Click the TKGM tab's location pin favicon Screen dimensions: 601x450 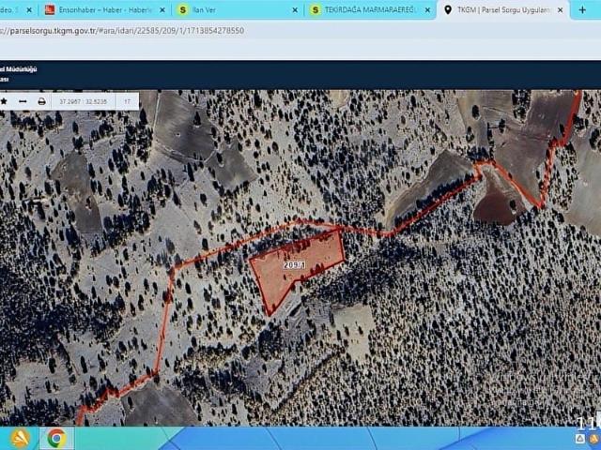click(x=448, y=10)
